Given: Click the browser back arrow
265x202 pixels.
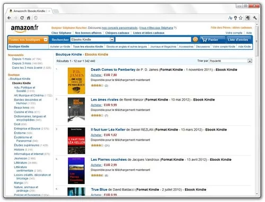Looking at the screenshot, I should (x=10, y=18).
